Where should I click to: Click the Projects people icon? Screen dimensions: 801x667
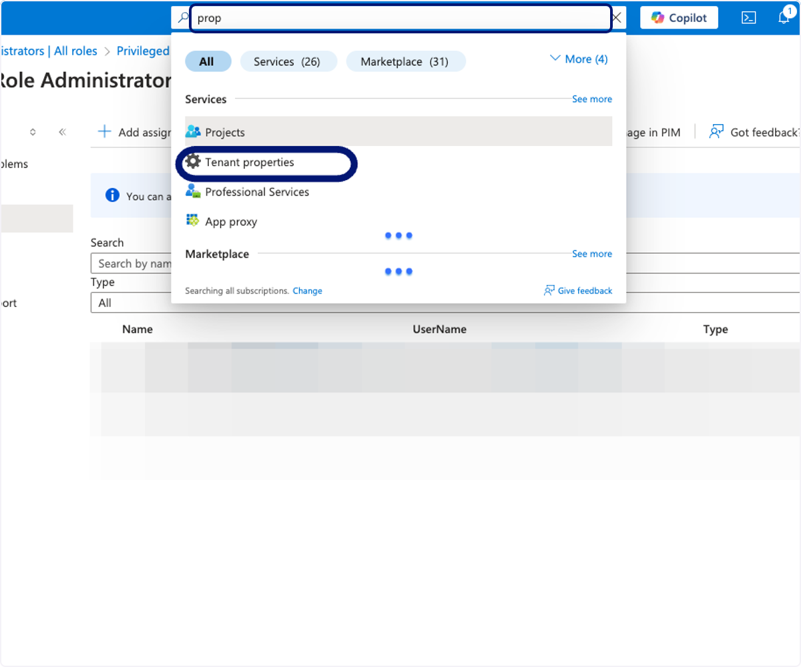coord(193,131)
